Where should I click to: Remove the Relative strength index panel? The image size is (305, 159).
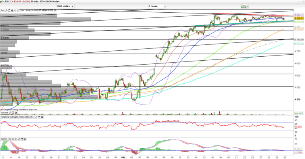[42, 117]
